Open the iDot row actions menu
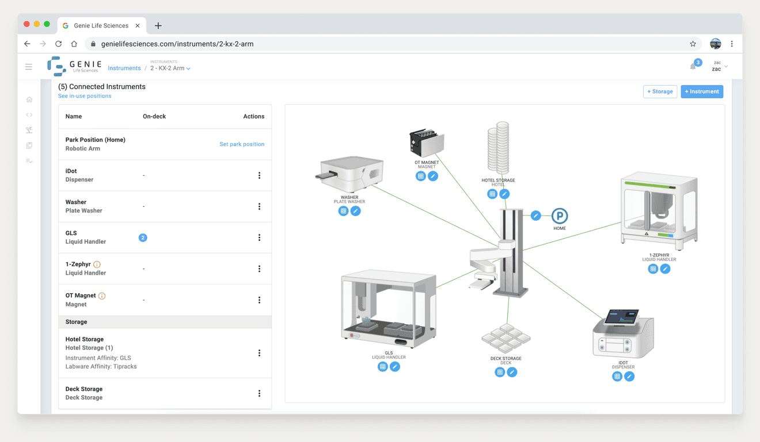The height and width of the screenshot is (442, 760). pyautogui.click(x=259, y=175)
